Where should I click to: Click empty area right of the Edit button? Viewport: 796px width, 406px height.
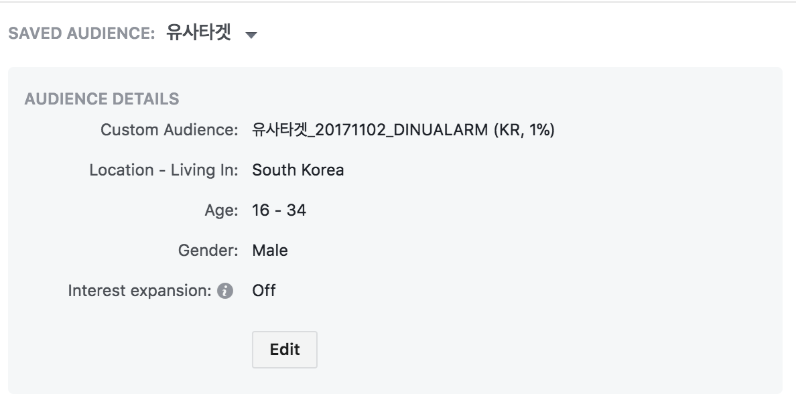click(503, 350)
